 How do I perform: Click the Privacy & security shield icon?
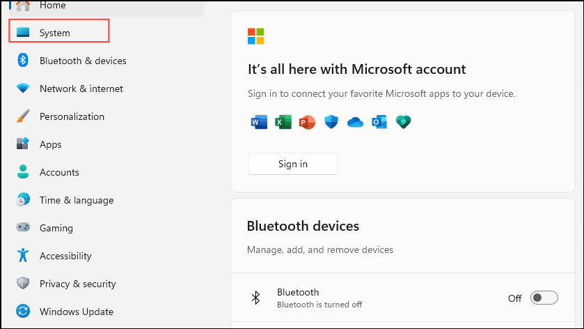(x=23, y=283)
